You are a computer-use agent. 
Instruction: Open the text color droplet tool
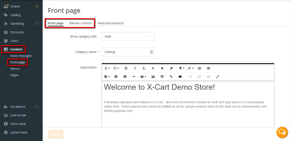(162, 68)
